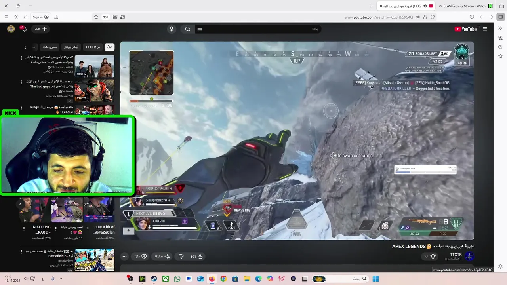Open WhatsApp from the taskbar
The height and width of the screenshot is (285, 507).
point(177,279)
